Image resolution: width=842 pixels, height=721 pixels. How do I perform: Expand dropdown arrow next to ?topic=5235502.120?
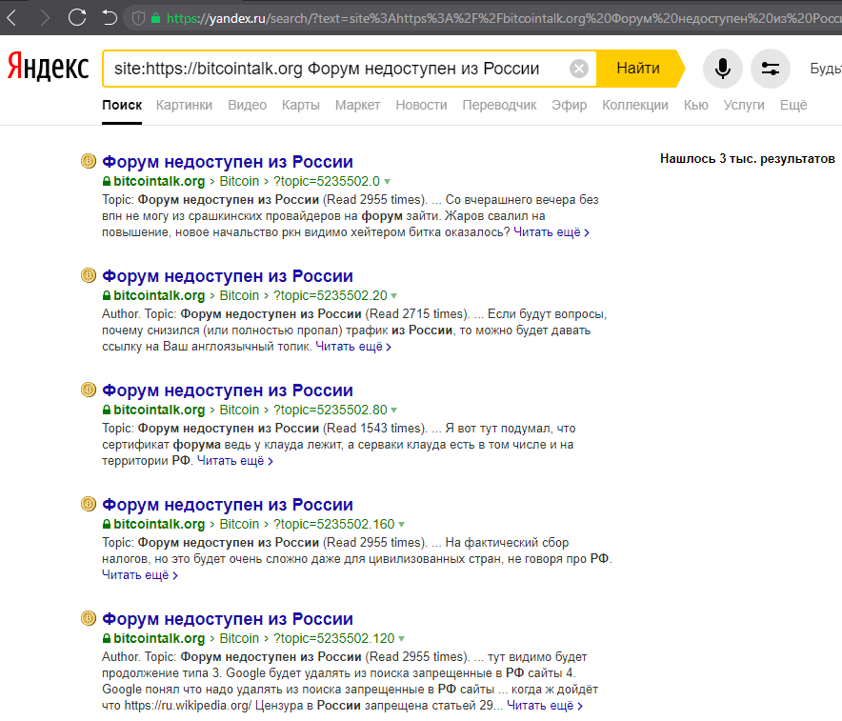(x=402, y=639)
